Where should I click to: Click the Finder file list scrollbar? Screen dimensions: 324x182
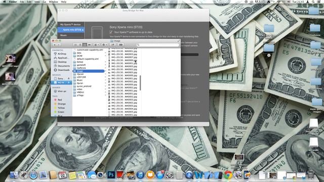(140, 82)
